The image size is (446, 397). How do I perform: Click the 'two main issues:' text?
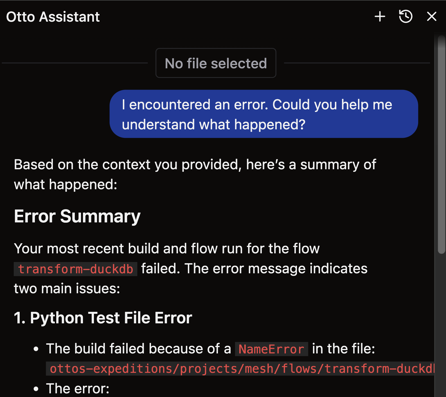tap(67, 289)
